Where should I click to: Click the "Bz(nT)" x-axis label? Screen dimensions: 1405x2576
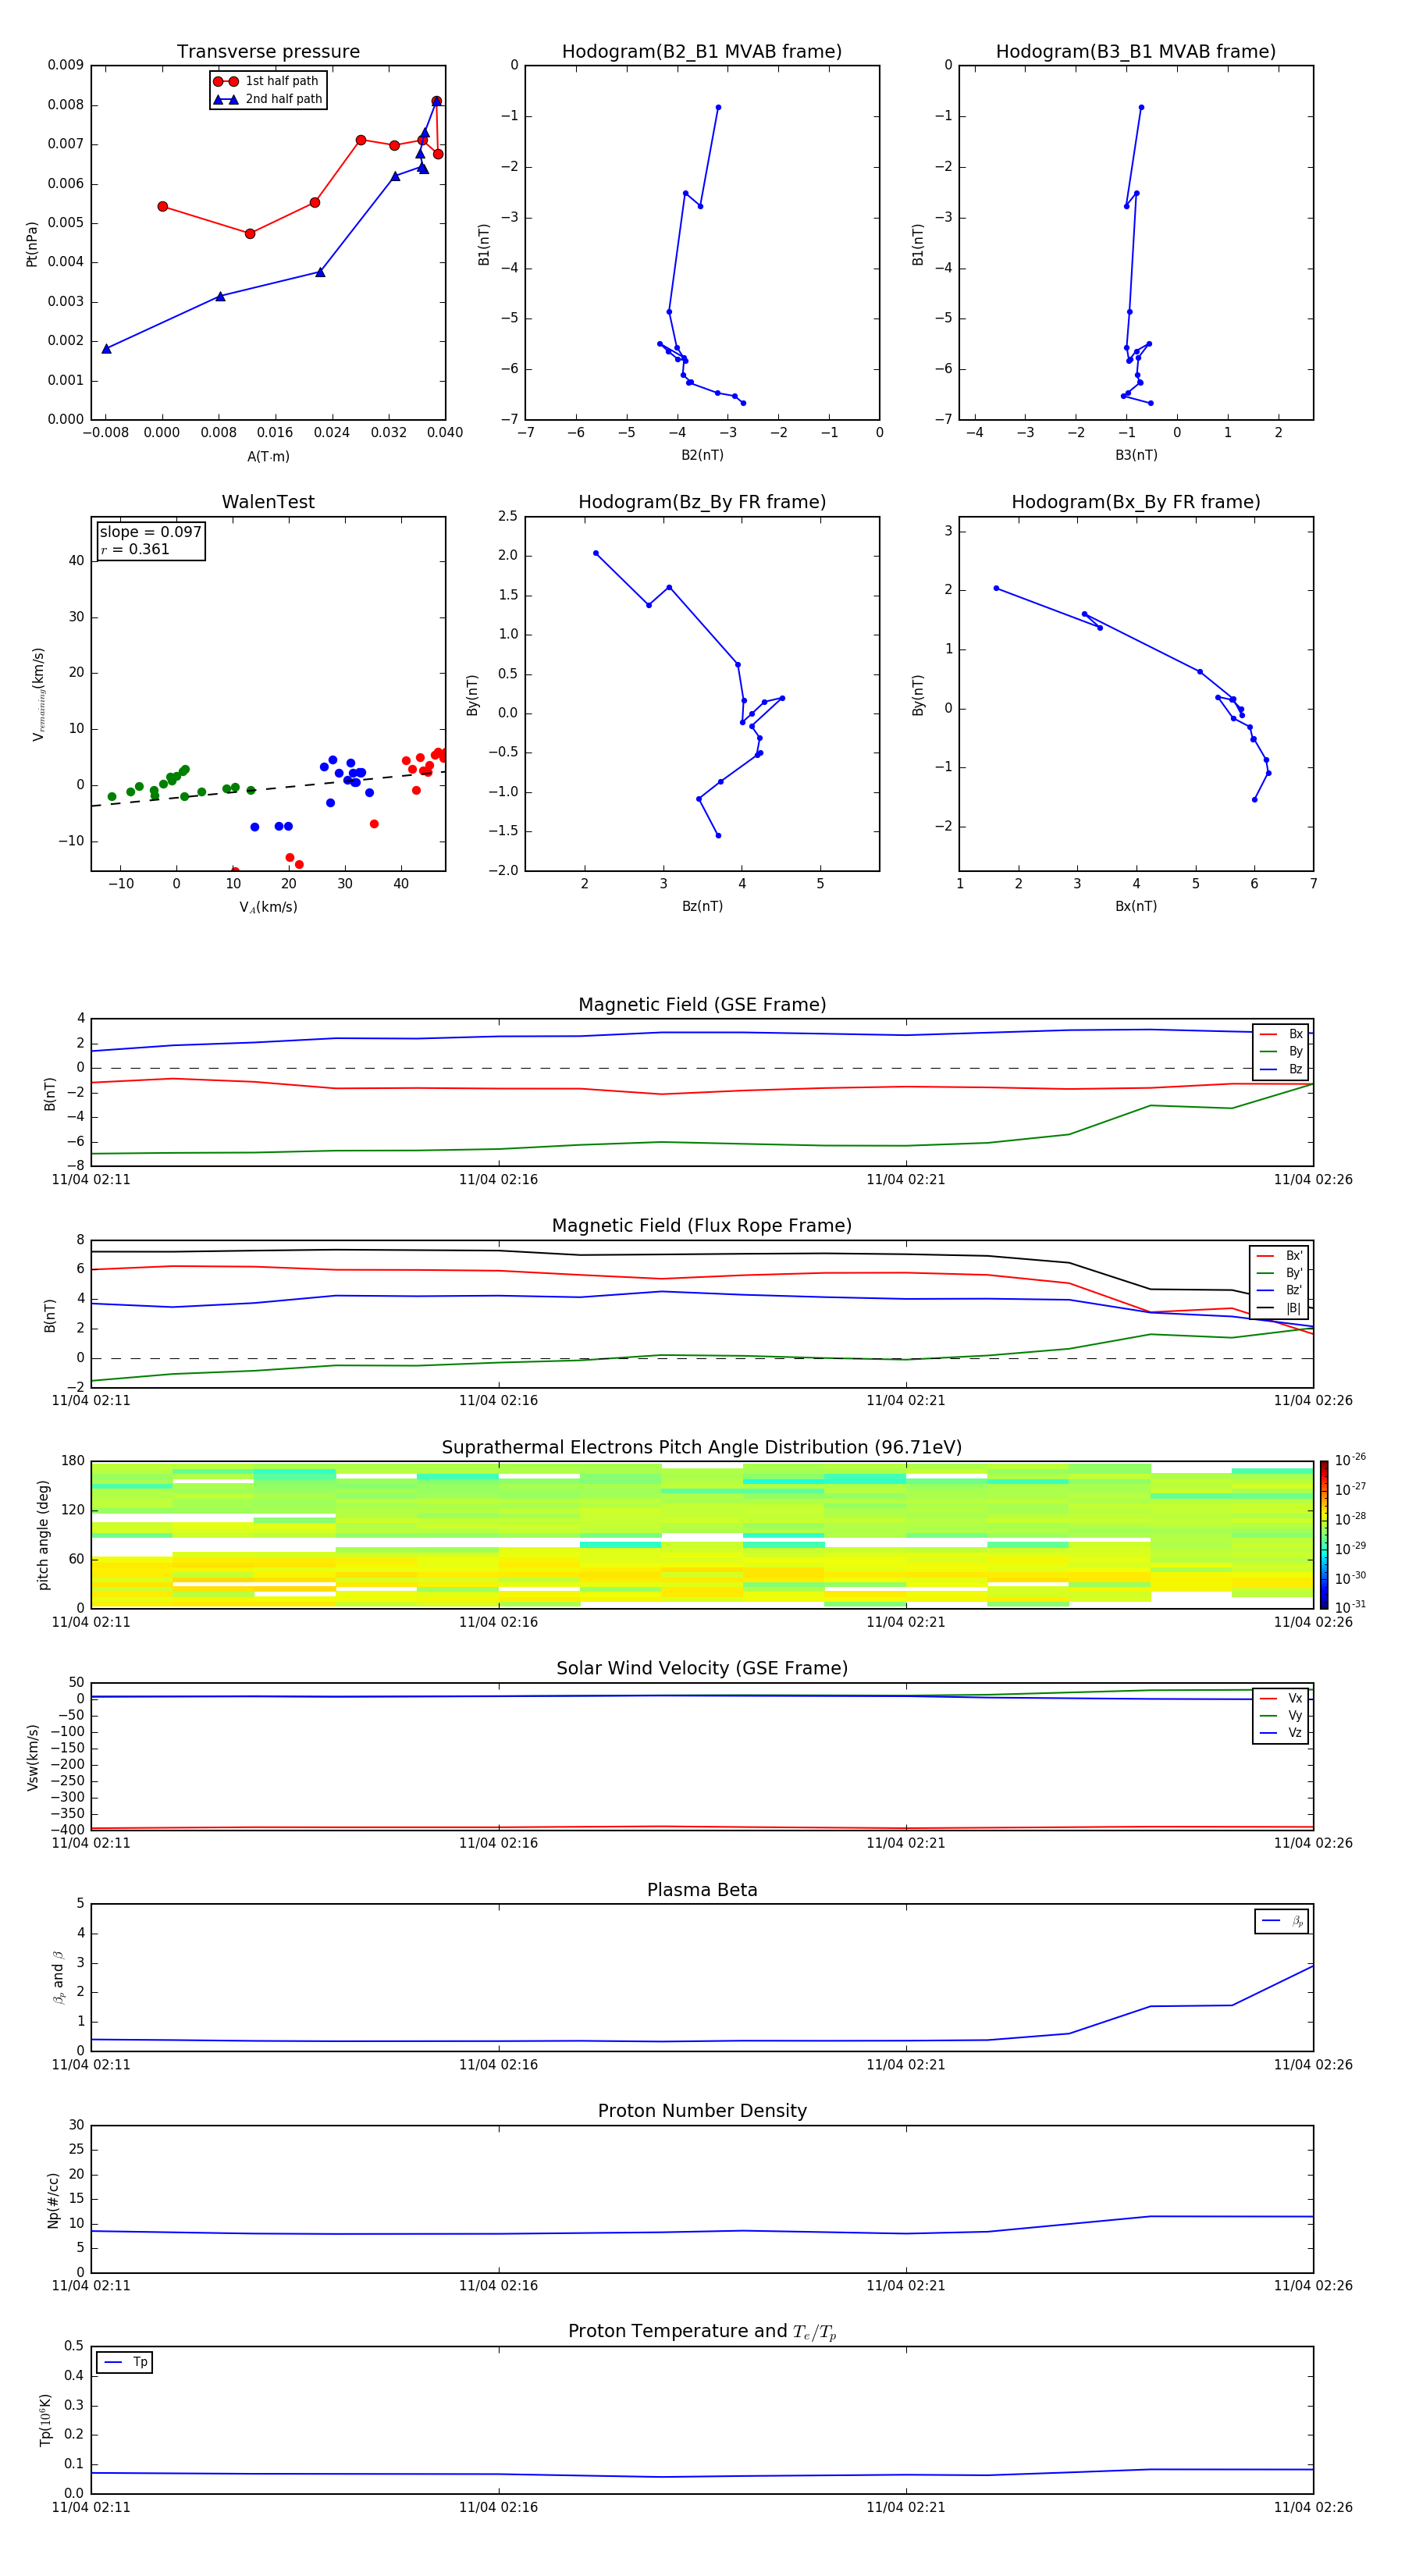click(x=702, y=906)
